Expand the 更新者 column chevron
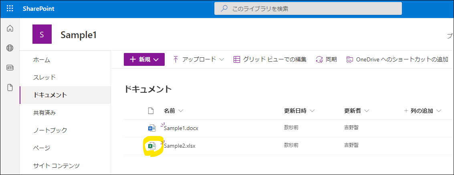The width and height of the screenshot is (454, 175). coord(367,111)
